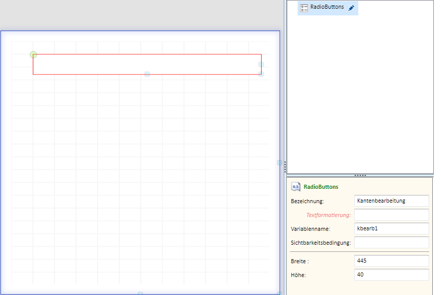Focus the Sichtbarkeitsbedingung input field

(x=391, y=243)
